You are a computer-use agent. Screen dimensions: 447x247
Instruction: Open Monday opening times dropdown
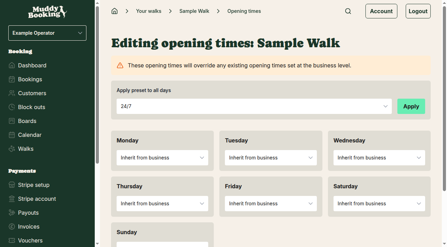click(x=162, y=158)
